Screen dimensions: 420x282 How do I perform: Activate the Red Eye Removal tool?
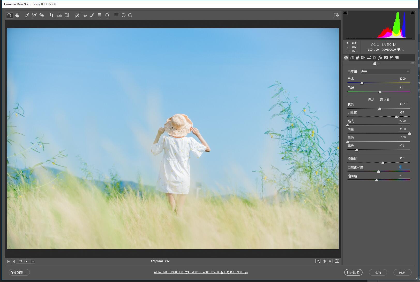84,15
